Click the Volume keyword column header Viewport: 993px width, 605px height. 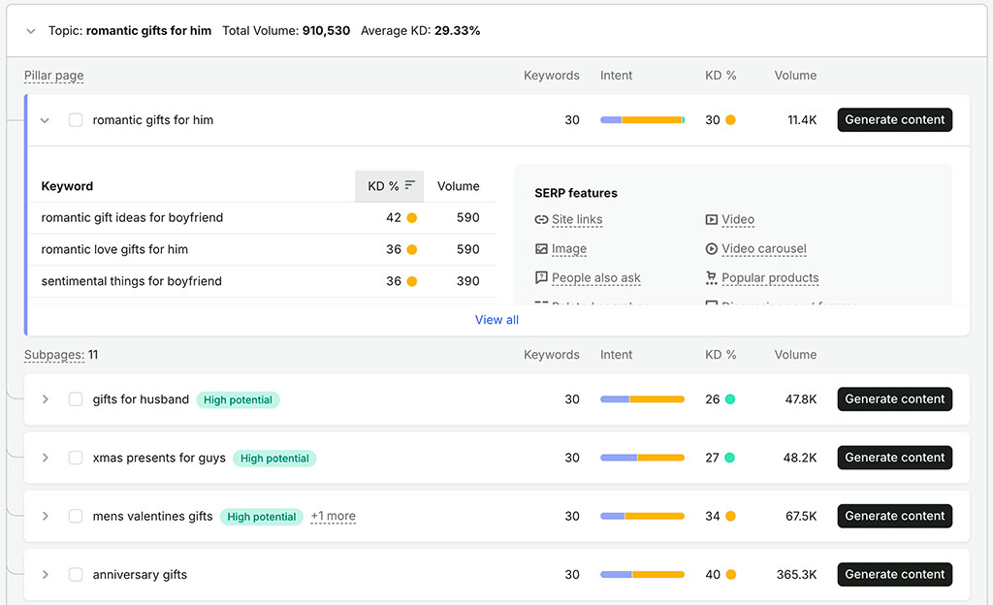pyautogui.click(x=458, y=186)
